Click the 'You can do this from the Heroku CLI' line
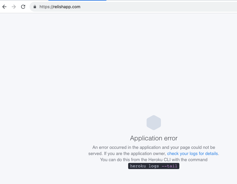This screenshot has width=237, height=184. [154, 160]
